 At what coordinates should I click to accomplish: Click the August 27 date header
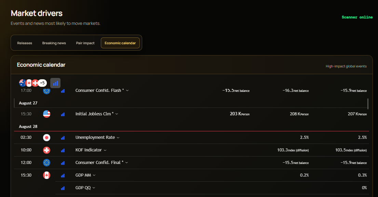tap(28, 103)
